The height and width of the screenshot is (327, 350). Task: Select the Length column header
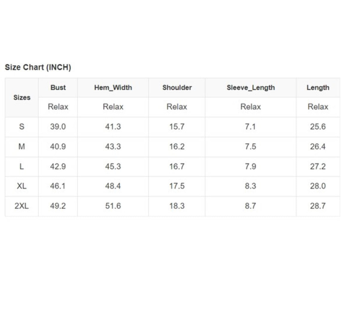click(x=318, y=88)
